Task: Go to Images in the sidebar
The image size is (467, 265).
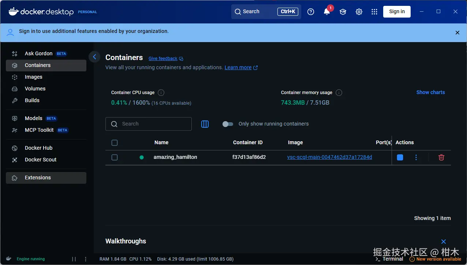Action: point(46,77)
